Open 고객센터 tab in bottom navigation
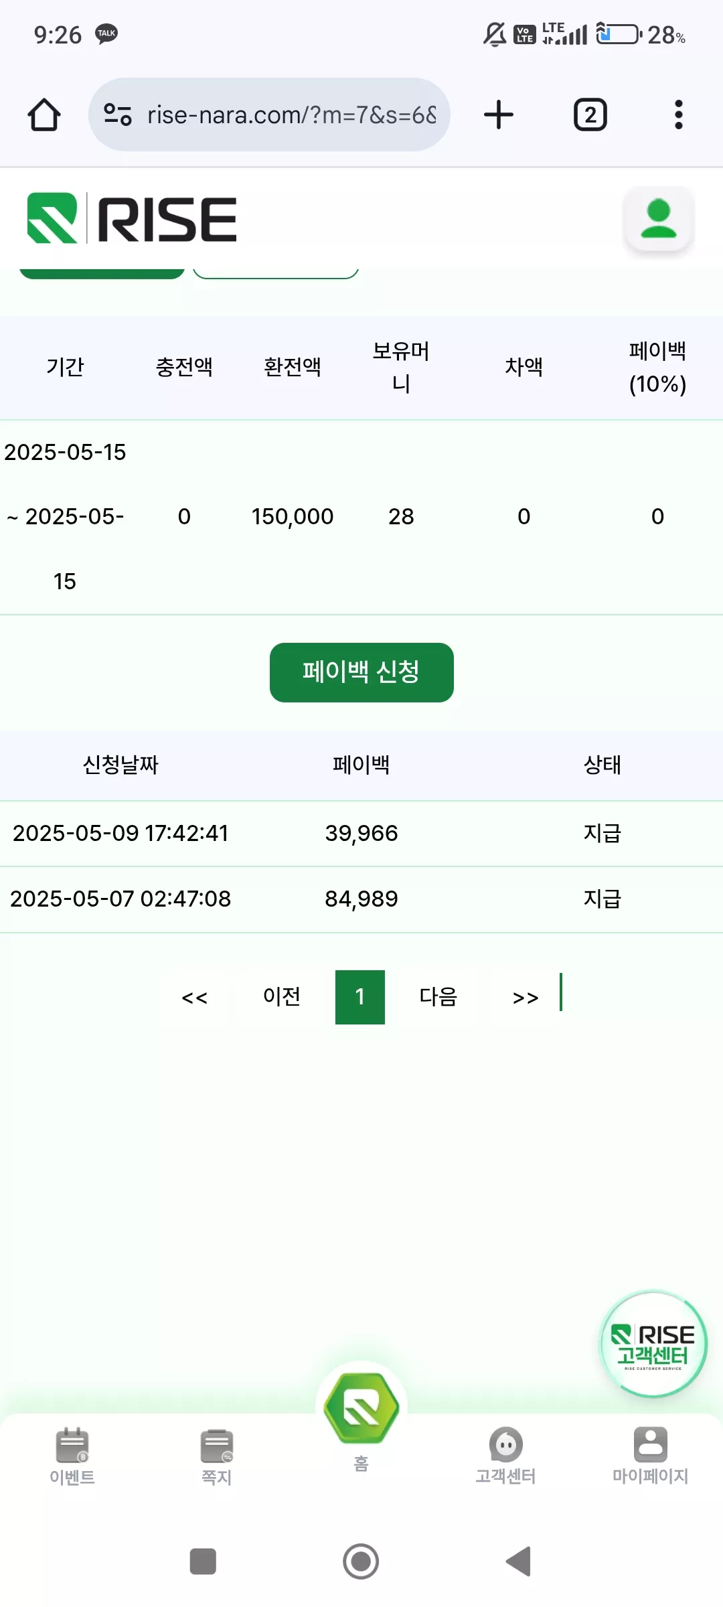 [506, 1457]
